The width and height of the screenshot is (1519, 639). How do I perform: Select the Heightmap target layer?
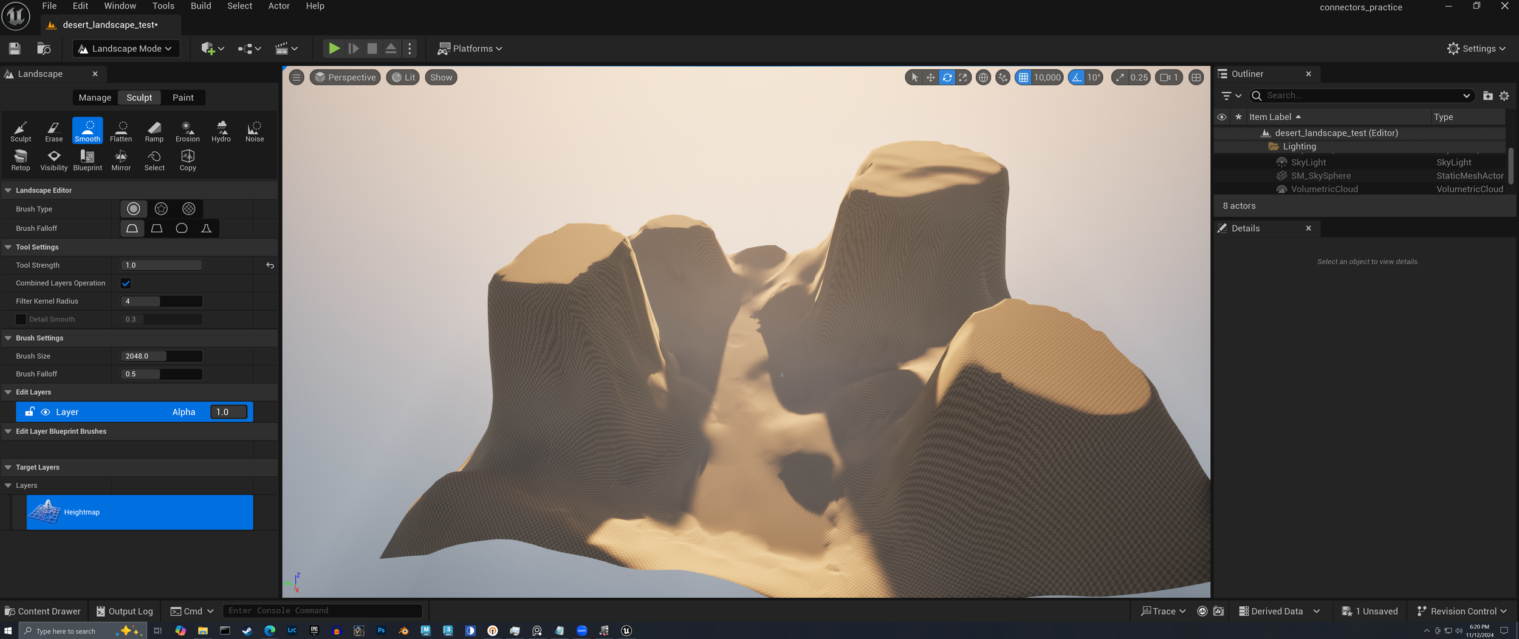coord(140,513)
